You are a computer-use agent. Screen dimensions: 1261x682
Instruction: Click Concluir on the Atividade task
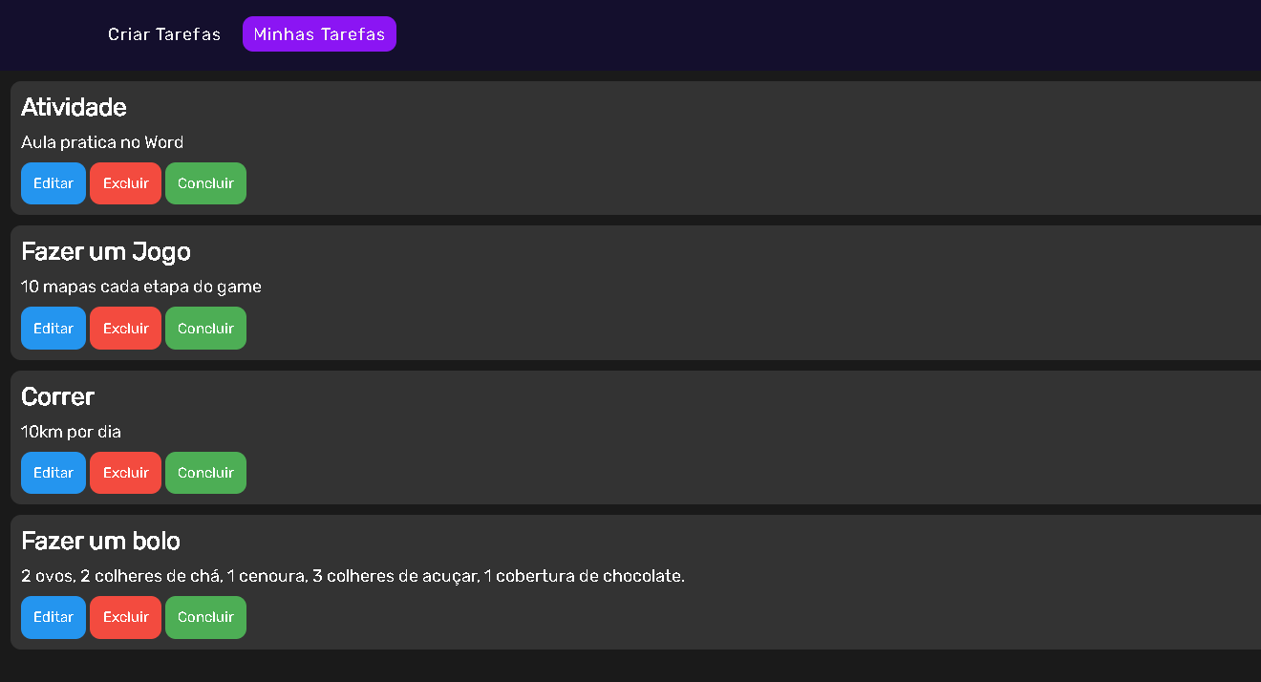[x=205, y=182]
